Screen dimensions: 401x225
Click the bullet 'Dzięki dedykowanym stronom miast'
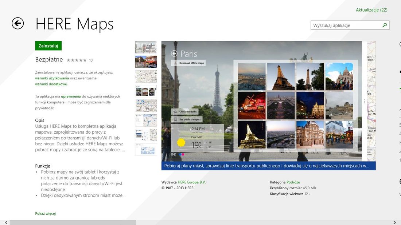83,196
